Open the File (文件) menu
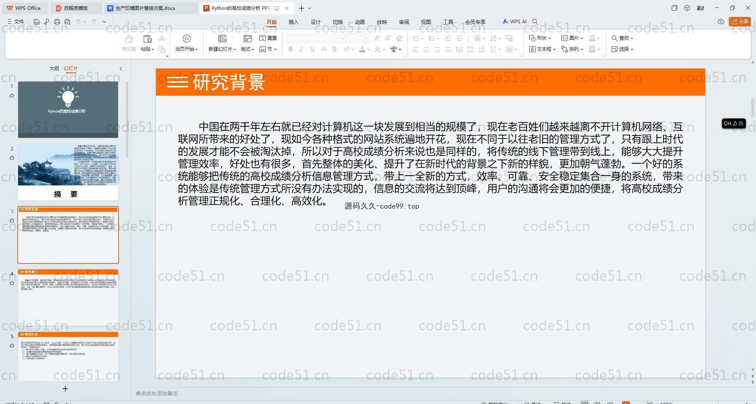This screenshot has width=756, height=404. [x=16, y=22]
